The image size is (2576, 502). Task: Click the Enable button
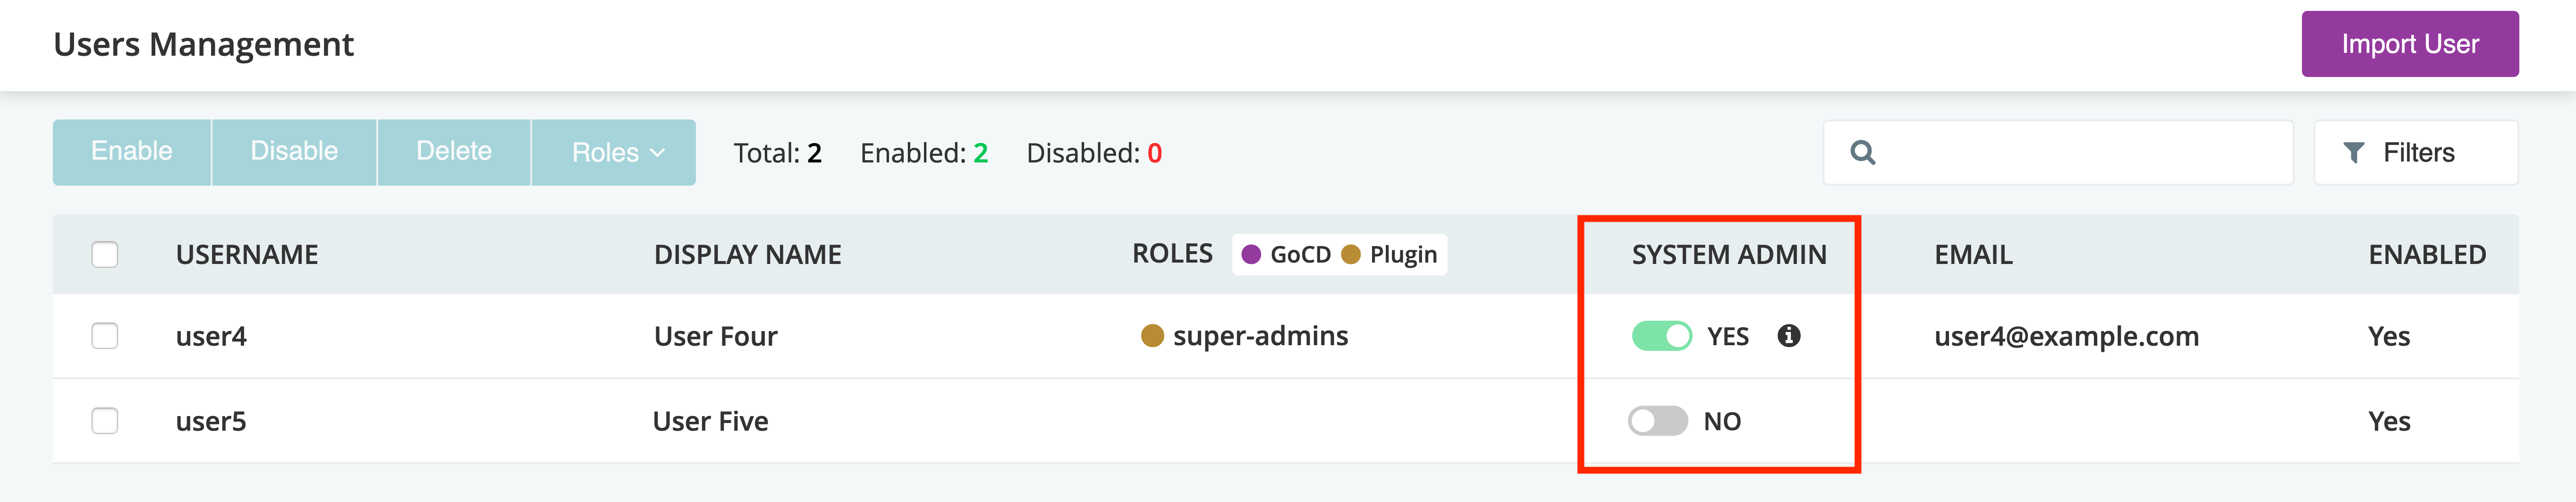(x=132, y=152)
